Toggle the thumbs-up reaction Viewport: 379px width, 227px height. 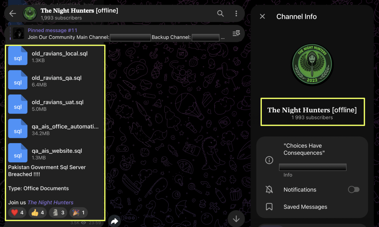[38, 213]
